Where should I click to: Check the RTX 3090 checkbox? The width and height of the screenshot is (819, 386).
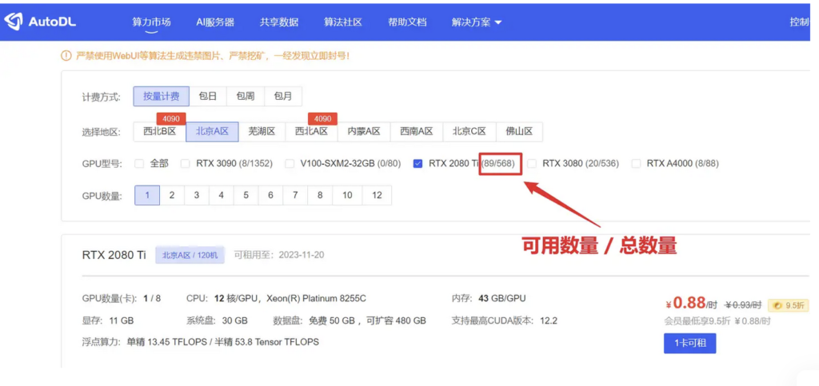coord(185,163)
